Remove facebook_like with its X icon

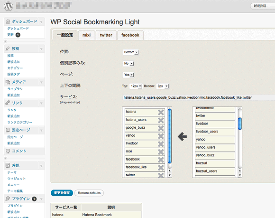tap(161, 168)
